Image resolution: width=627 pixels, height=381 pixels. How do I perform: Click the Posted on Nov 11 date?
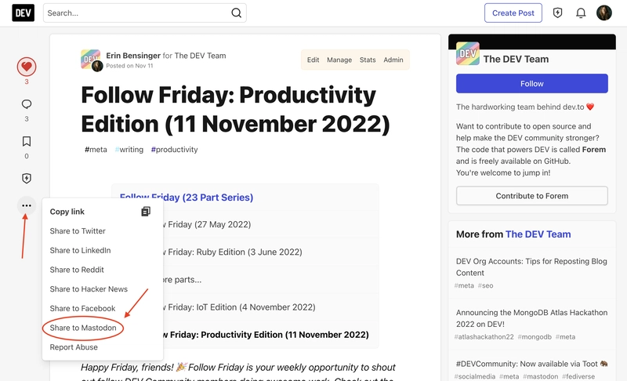click(x=129, y=66)
